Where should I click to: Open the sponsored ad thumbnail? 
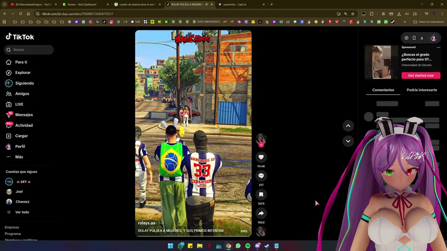click(381, 62)
